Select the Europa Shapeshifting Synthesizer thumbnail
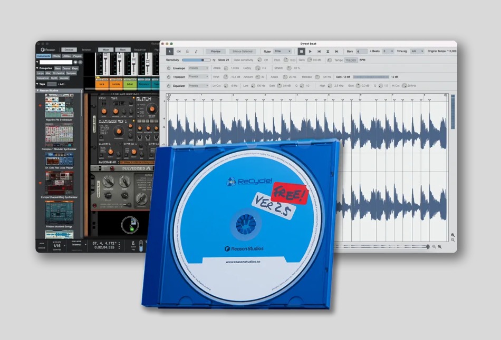Viewport: 501px width, 340px height. tap(59, 183)
